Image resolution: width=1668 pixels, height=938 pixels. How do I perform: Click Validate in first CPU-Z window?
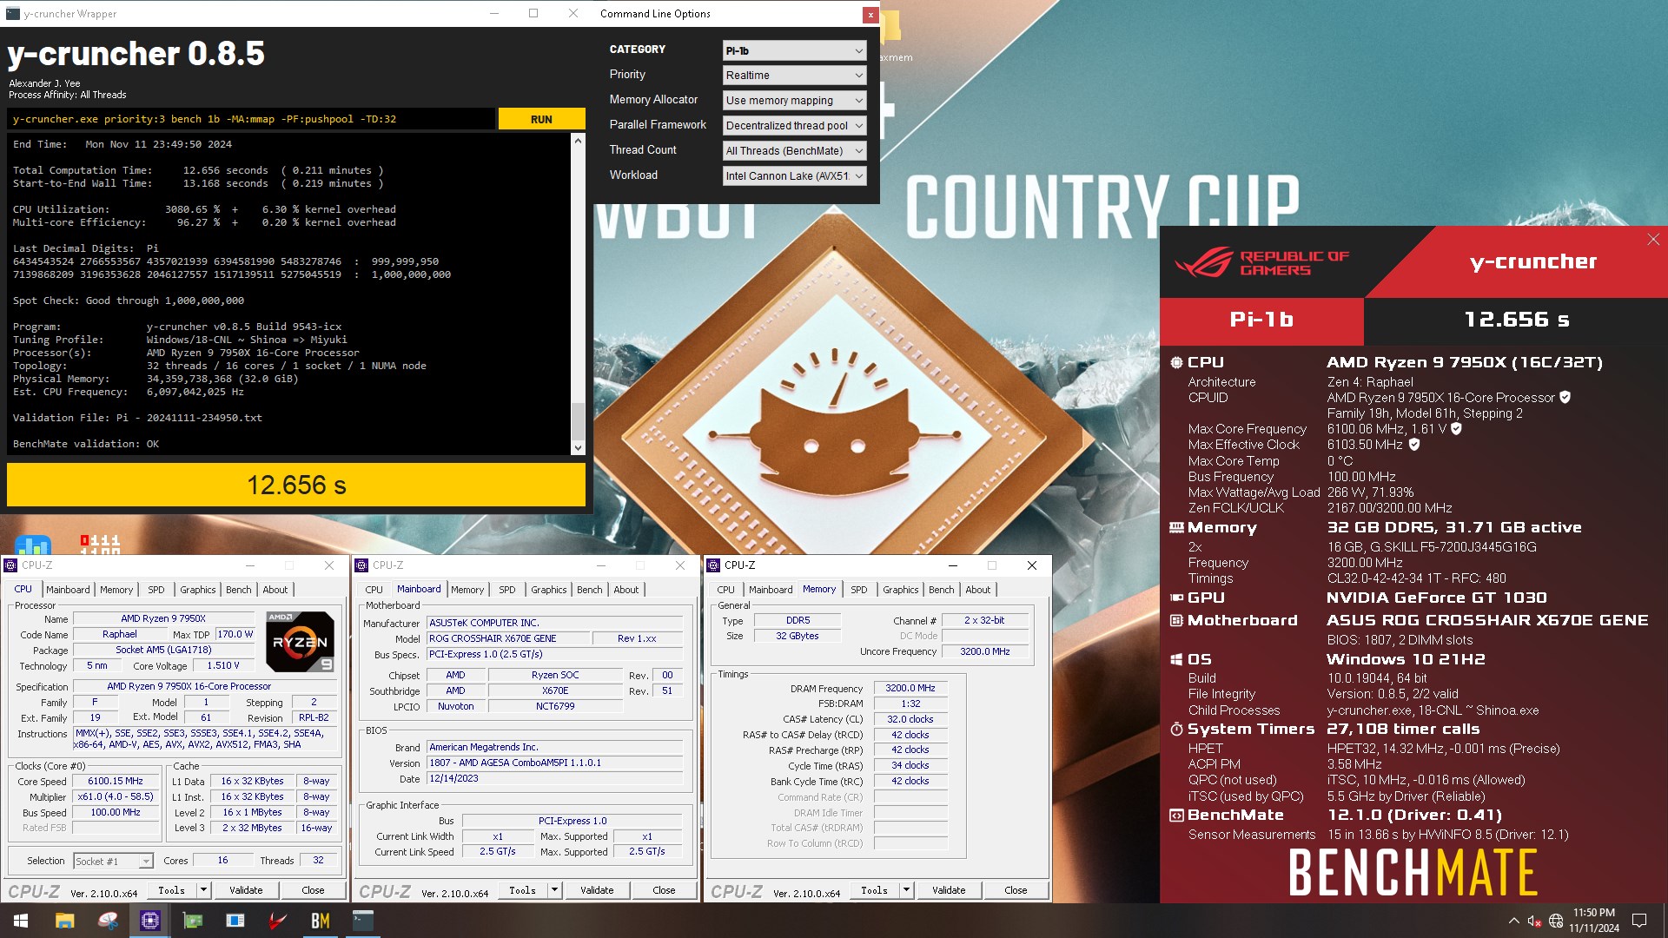click(246, 890)
